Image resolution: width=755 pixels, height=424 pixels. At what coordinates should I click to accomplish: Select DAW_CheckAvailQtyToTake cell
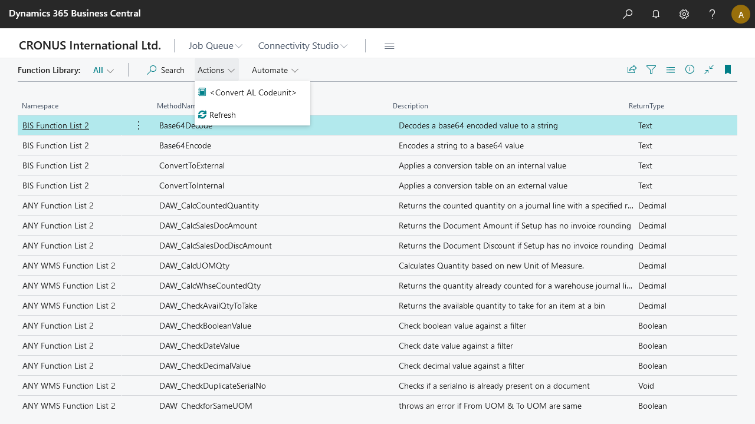pos(208,306)
